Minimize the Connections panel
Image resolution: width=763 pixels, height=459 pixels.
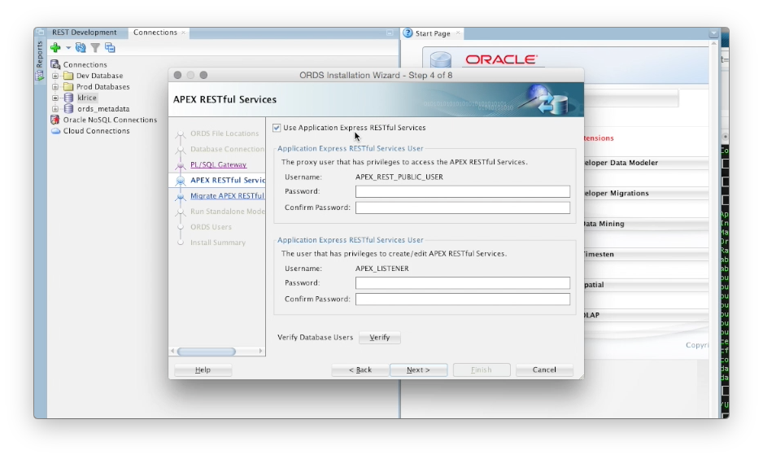click(390, 33)
